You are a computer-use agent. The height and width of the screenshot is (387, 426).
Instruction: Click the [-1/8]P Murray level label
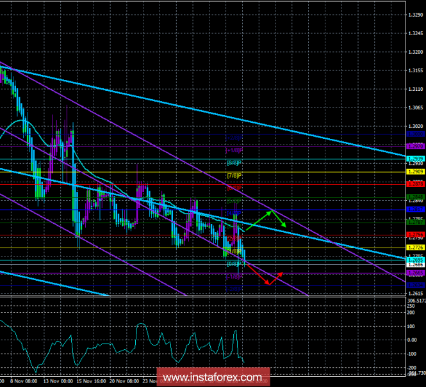(234, 276)
